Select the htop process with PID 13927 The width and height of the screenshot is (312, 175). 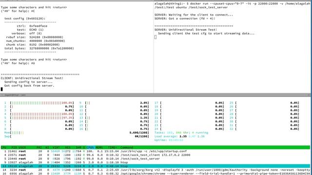pyautogui.click(x=156, y=162)
